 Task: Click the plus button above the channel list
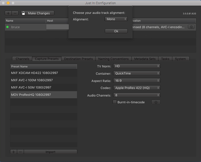click(8, 13)
